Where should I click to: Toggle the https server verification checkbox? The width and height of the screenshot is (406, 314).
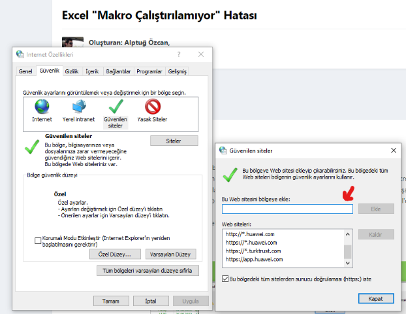tap(226, 279)
